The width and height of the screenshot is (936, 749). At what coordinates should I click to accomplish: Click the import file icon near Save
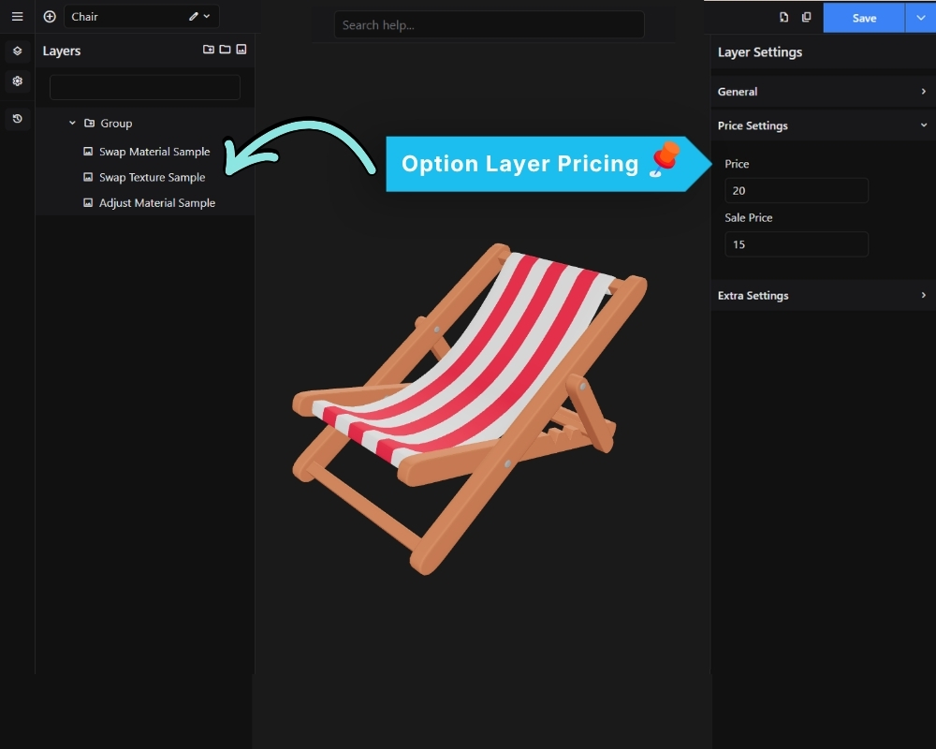point(783,18)
